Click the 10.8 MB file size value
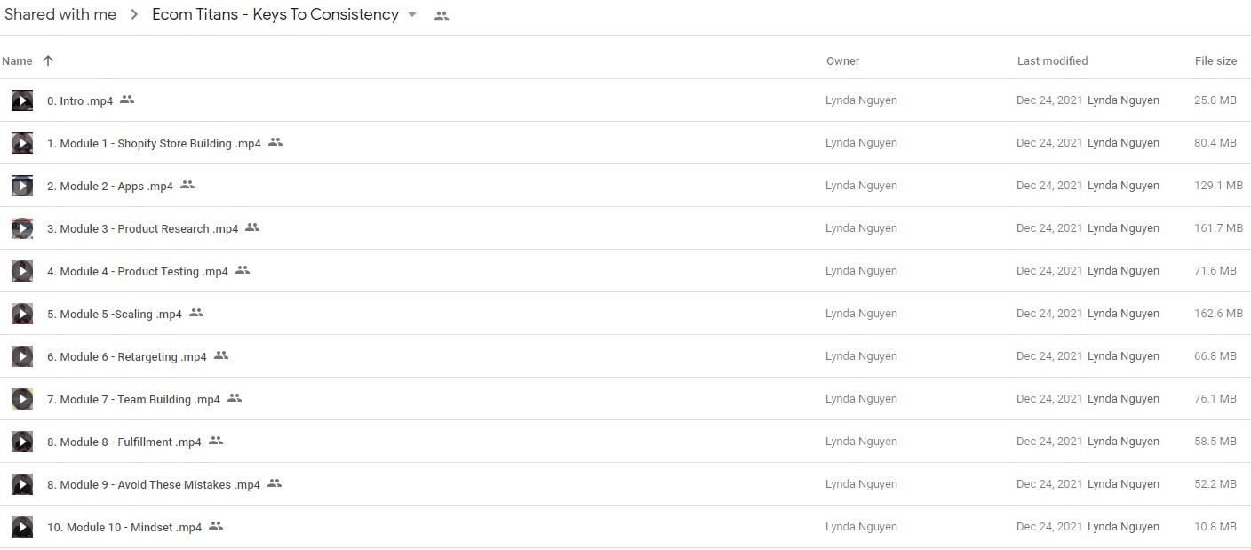This screenshot has width=1251, height=550. pos(1215,527)
